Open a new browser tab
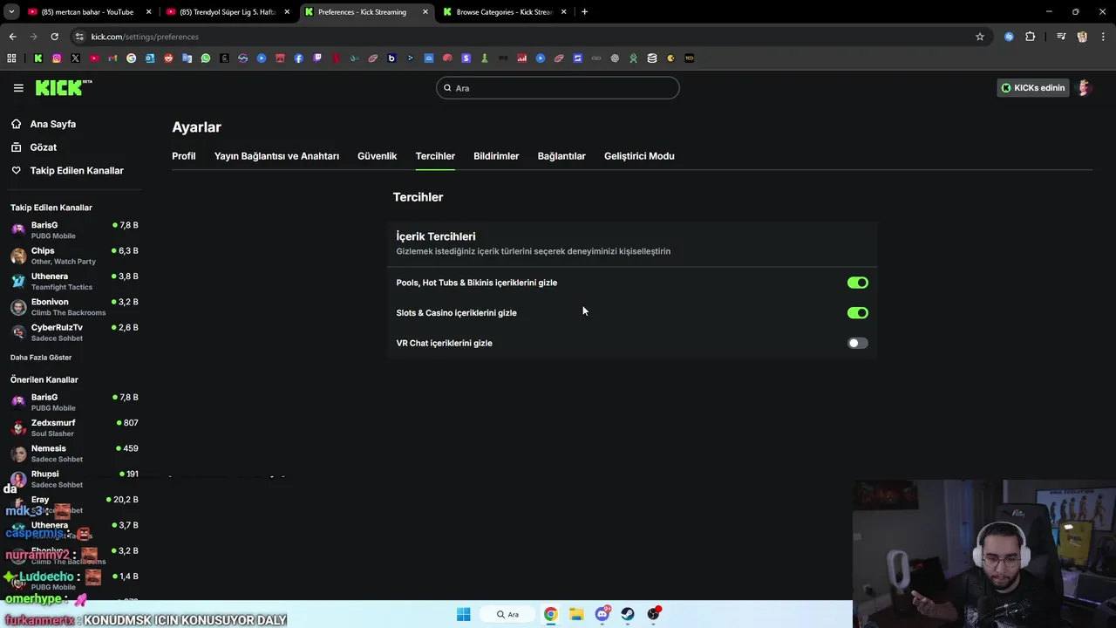 tap(584, 12)
